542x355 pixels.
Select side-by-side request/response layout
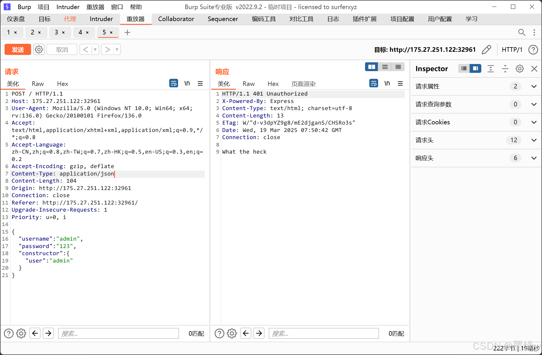[372, 67]
